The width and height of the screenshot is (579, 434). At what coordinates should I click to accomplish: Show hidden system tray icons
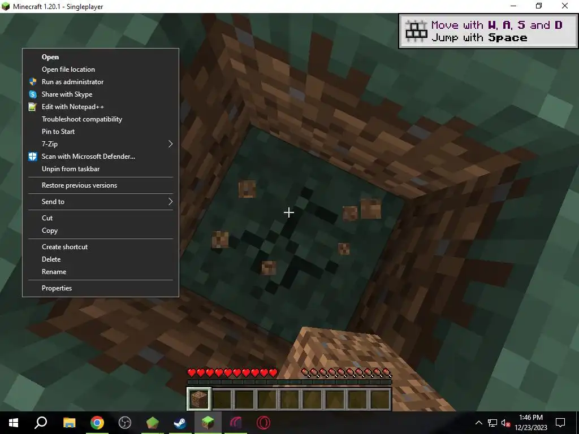point(478,423)
